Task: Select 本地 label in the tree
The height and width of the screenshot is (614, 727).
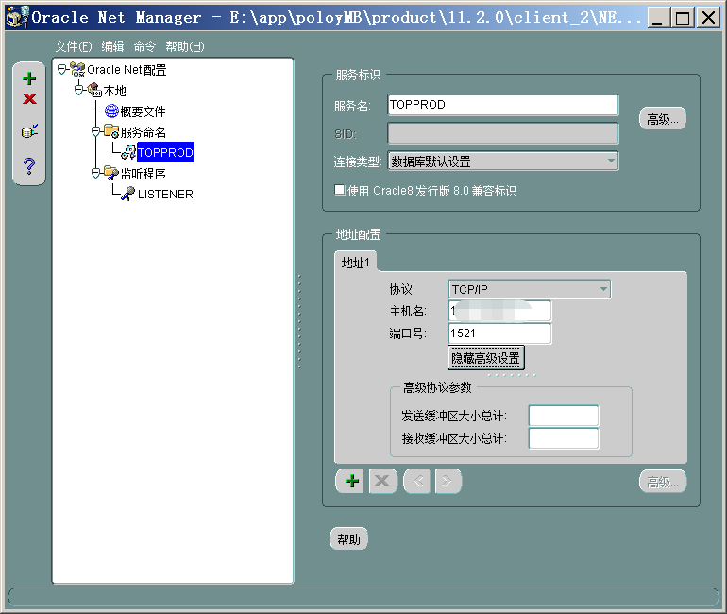Action: (x=114, y=91)
